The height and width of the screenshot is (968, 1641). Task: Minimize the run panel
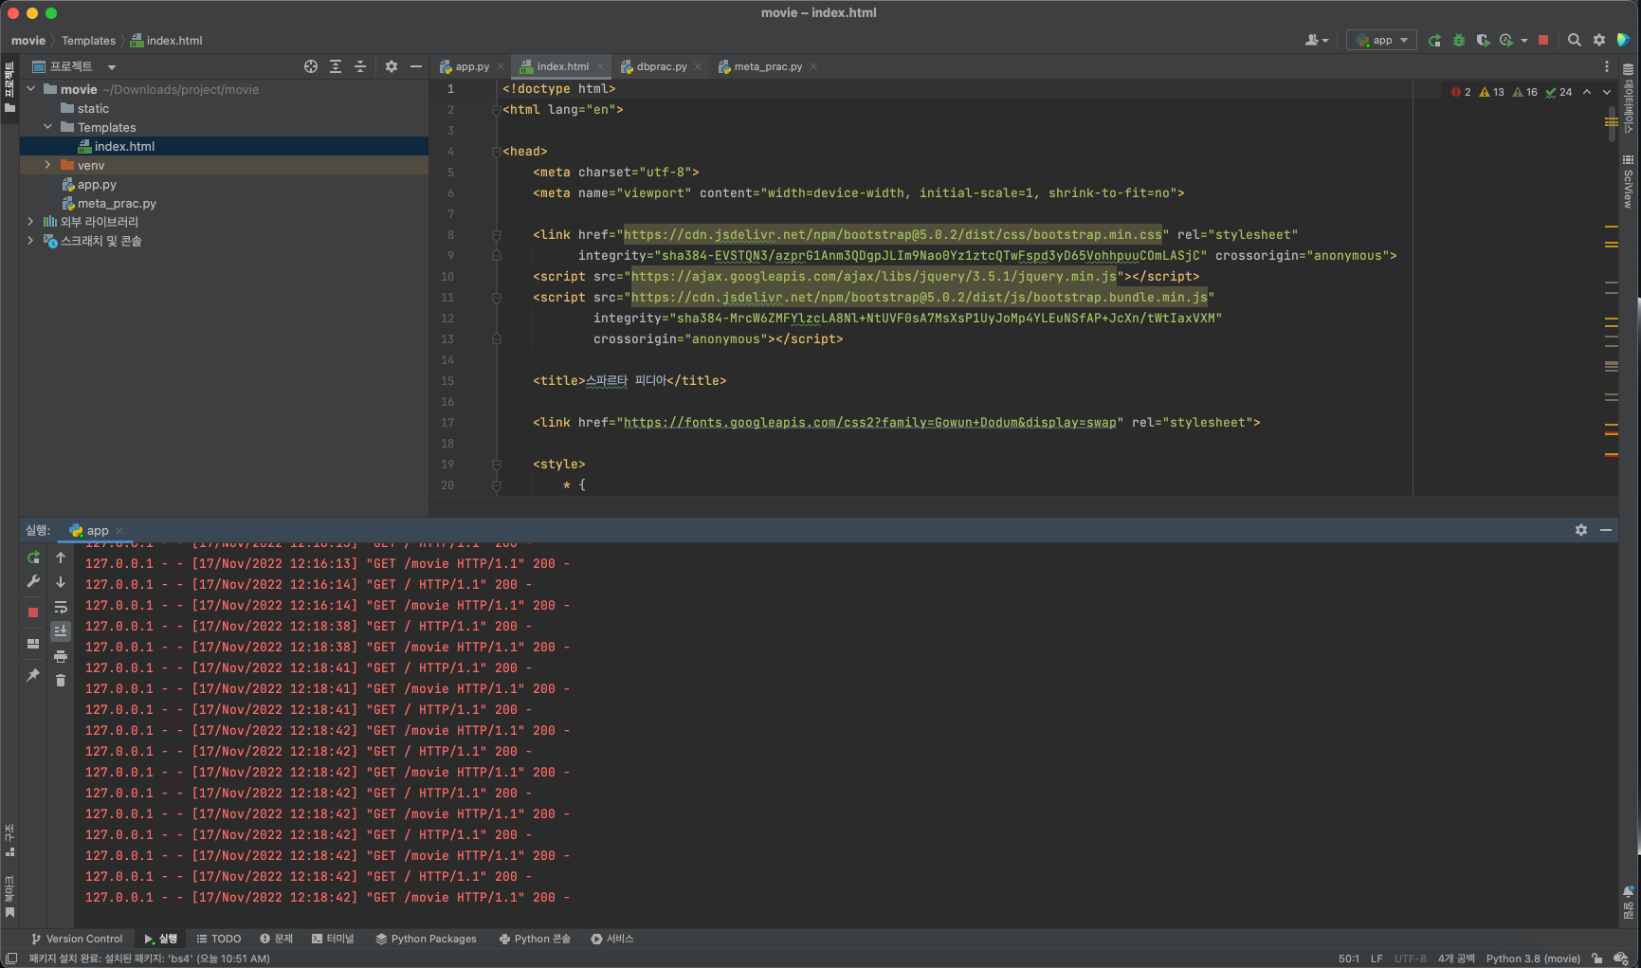click(1606, 530)
